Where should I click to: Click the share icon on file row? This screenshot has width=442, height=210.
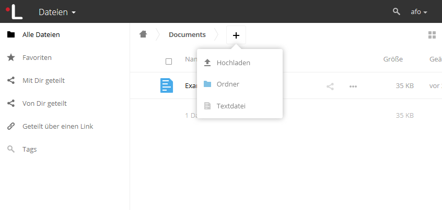coord(330,86)
